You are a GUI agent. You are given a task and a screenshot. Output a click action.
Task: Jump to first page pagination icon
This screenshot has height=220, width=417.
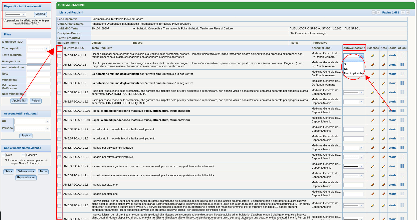[373, 12]
